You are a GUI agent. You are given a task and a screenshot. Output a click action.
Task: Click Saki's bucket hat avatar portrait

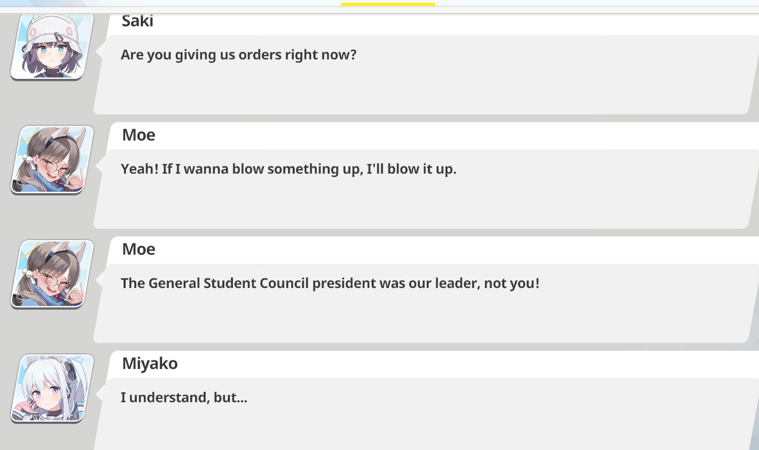[x=52, y=46]
